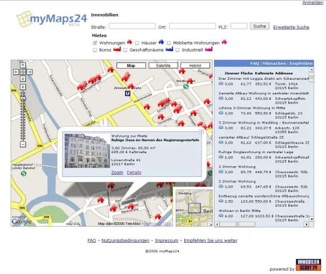Click the listing panel horizontal scrollbar thumb
The image size is (326, 274).
(x=237, y=224)
